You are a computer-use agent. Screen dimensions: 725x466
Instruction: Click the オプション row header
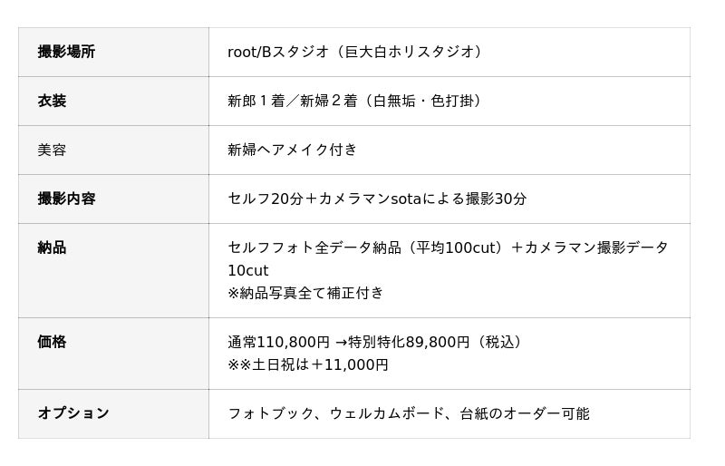pyautogui.click(x=73, y=413)
